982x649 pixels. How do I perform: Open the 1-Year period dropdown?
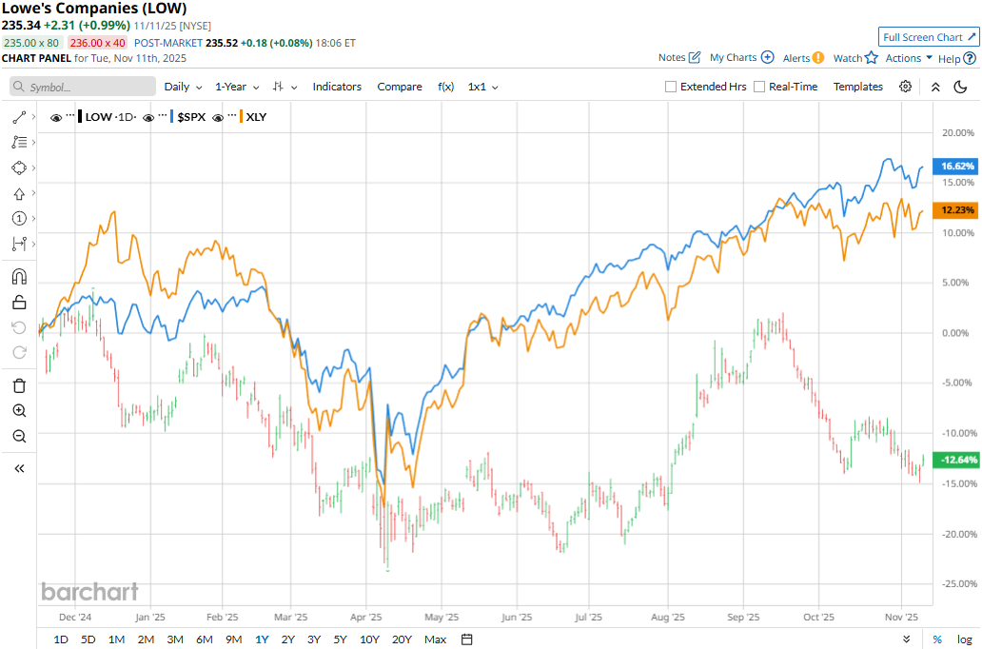[237, 88]
